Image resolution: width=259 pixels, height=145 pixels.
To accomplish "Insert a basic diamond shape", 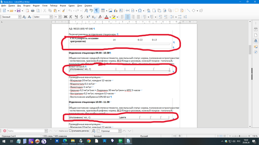I will (x=193, y=11).
